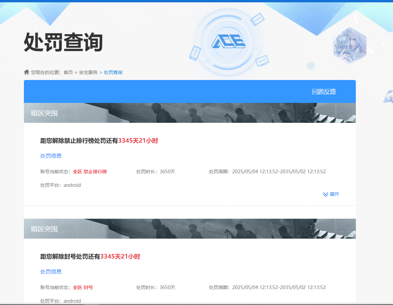Screen dimensions: 393x305
Task: Click the ACE logo in the header
Action: [x=228, y=41]
